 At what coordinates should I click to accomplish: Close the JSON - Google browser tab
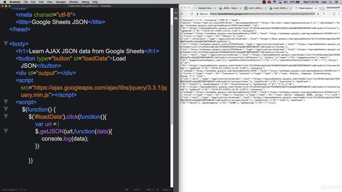click(240, 8)
